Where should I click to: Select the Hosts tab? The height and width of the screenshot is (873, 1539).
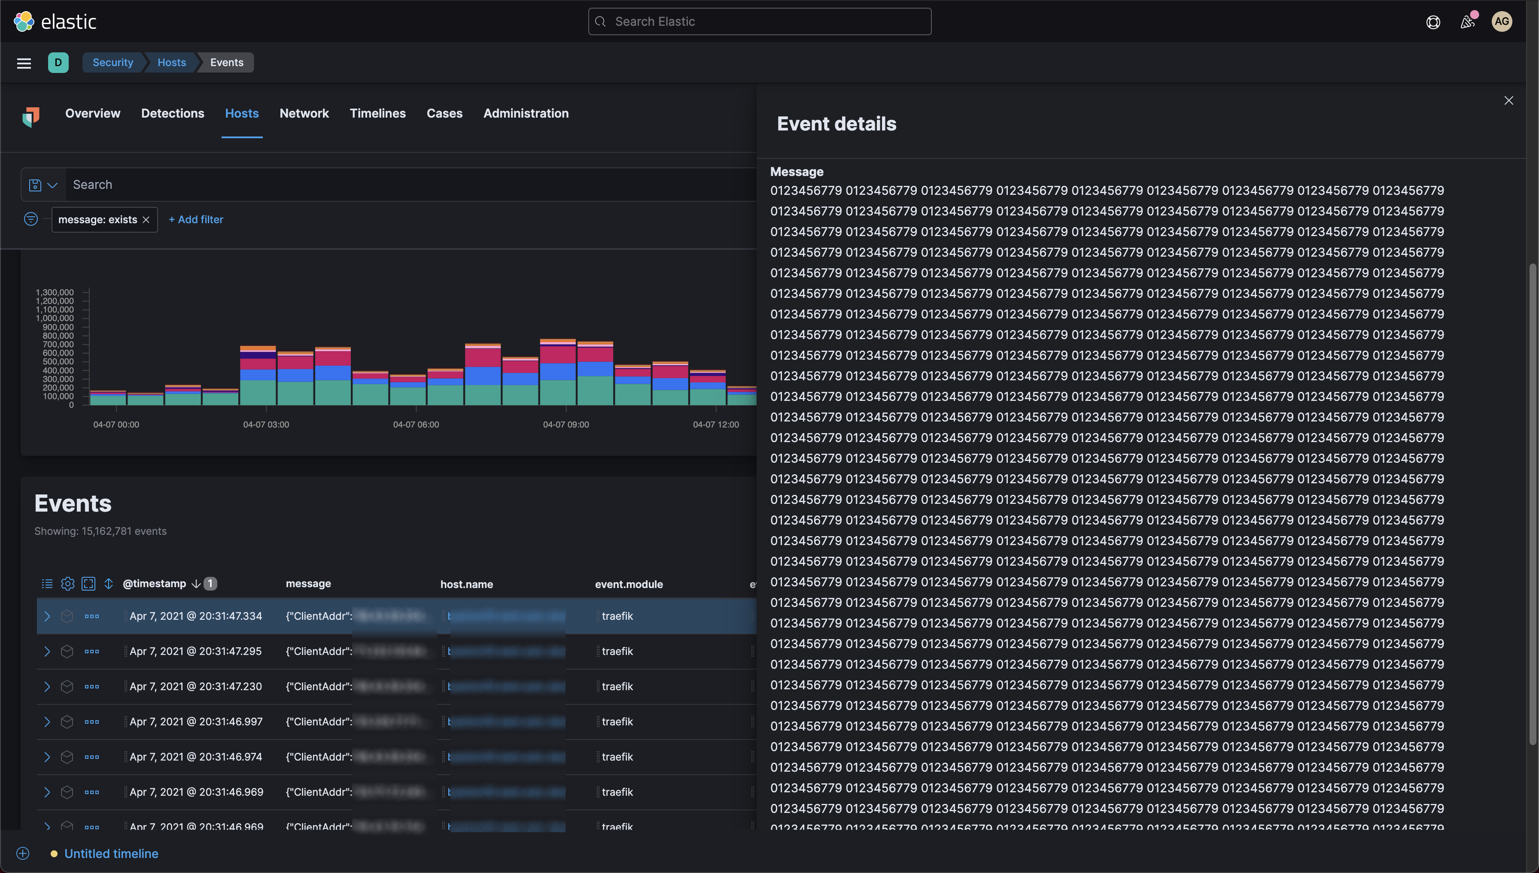coord(242,113)
